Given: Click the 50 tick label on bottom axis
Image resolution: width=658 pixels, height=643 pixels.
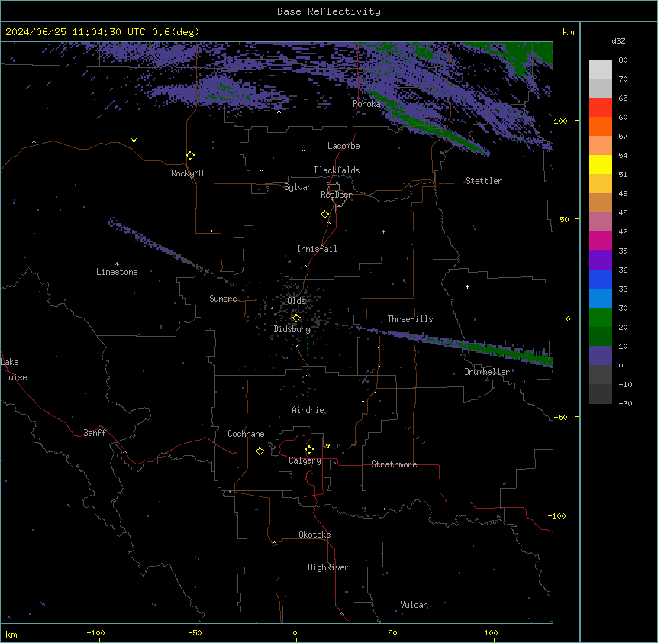Looking at the screenshot, I should [393, 632].
